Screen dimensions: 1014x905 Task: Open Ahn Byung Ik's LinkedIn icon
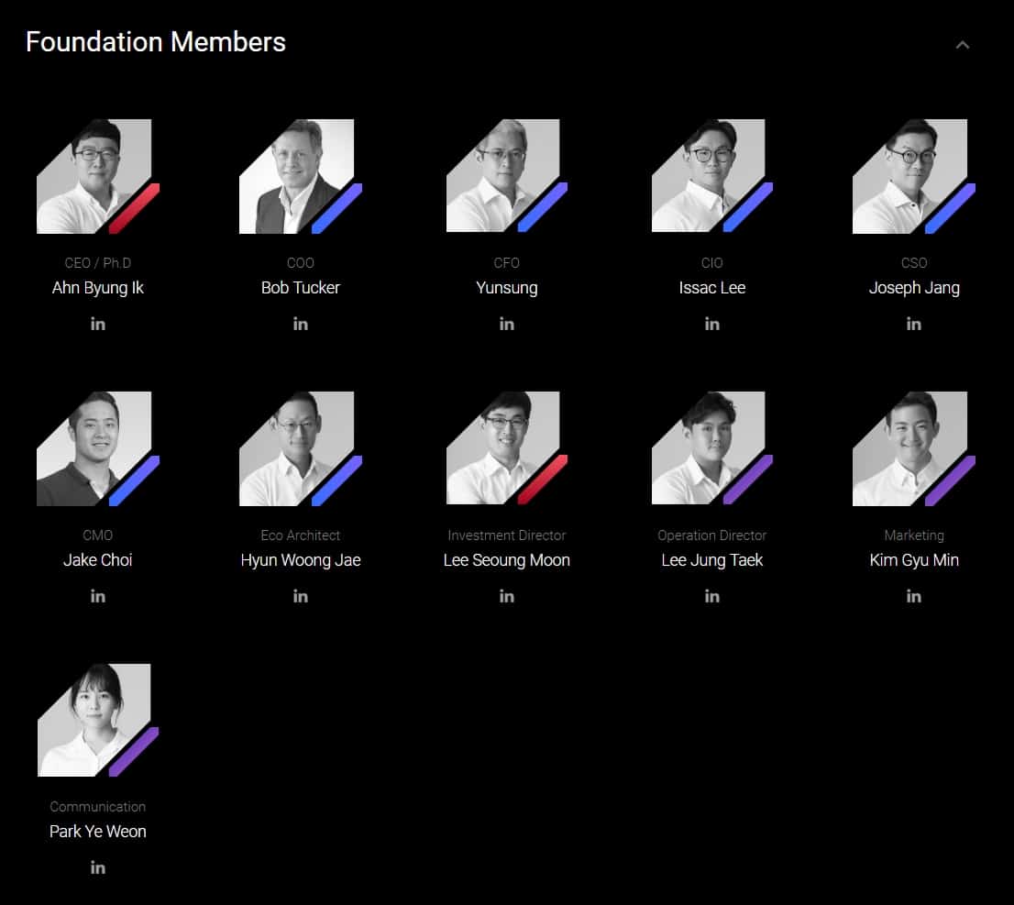pos(98,324)
